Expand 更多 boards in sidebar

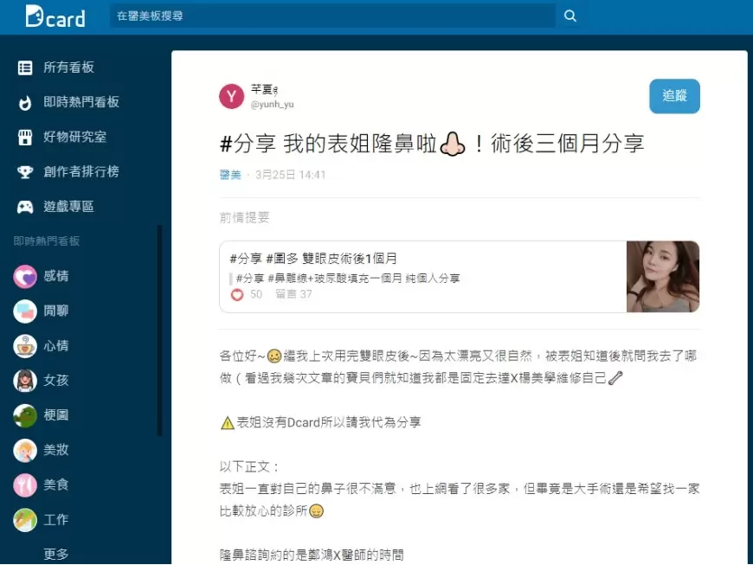(55, 554)
